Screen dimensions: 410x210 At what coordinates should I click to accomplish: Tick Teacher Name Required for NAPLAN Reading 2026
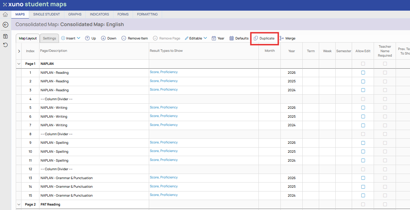385,72
